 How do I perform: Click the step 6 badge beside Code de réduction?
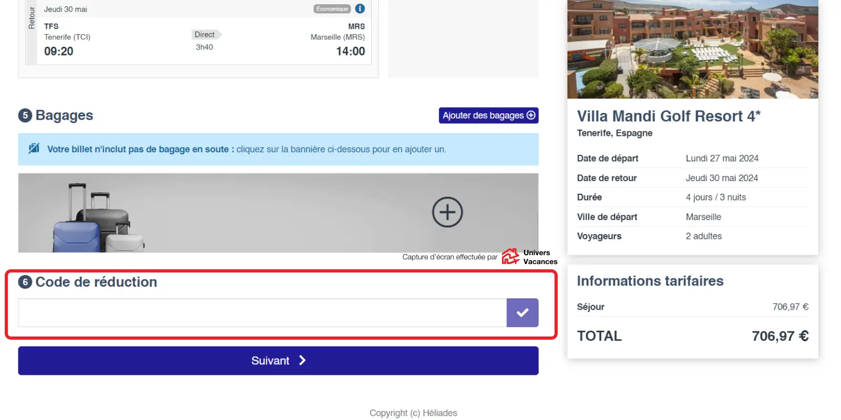click(25, 282)
